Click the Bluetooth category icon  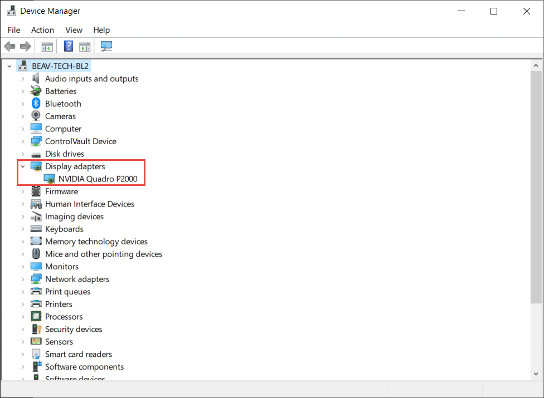pyautogui.click(x=36, y=104)
